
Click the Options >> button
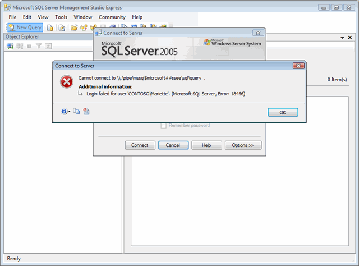coord(243,145)
